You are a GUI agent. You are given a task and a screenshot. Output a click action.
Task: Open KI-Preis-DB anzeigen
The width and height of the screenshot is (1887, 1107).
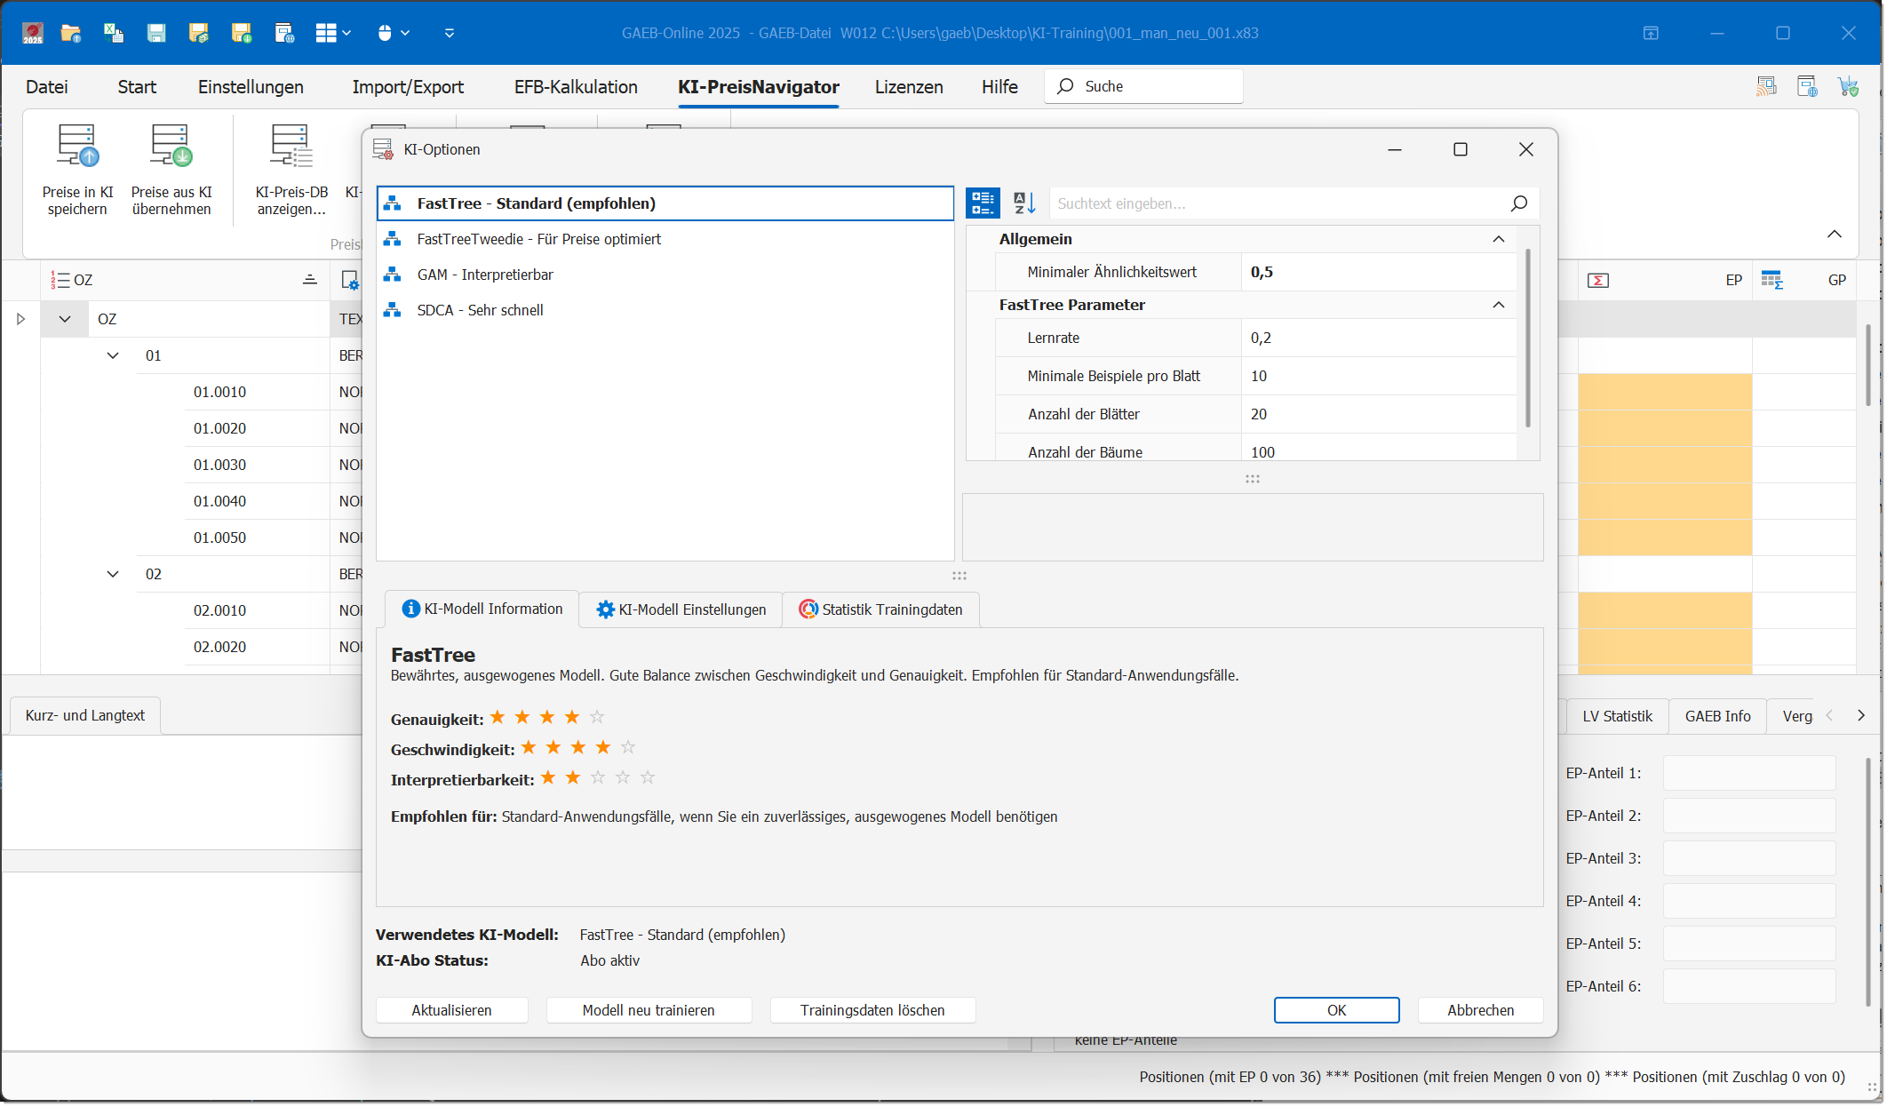point(291,147)
